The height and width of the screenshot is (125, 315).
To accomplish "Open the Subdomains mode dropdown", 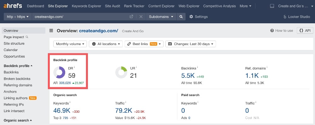I will coord(161,17).
